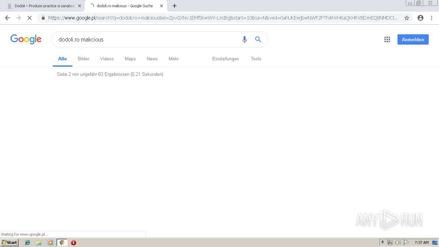Switch to Bilder results

tap(83, 59)
